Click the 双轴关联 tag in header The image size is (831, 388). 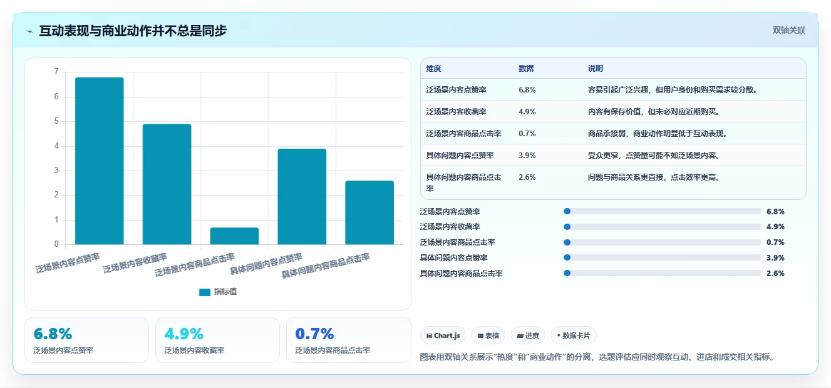pos(788,30)
